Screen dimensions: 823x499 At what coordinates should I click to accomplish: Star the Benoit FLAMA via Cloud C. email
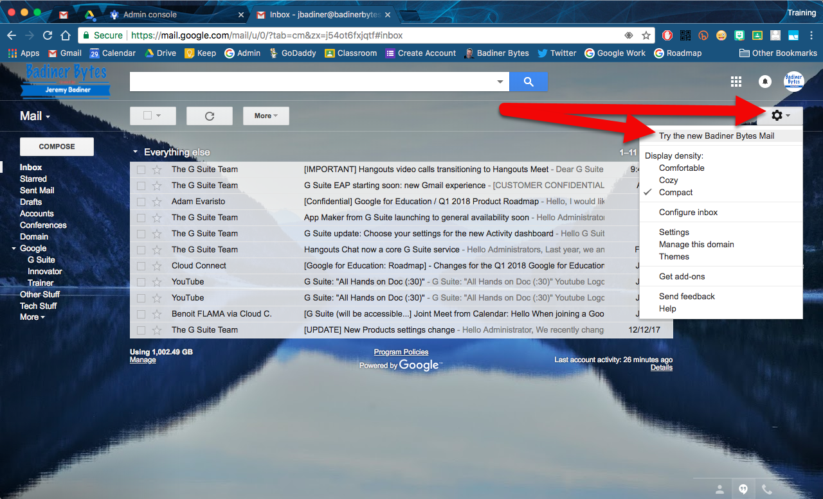pyautogui.click(x=157, y=314)
